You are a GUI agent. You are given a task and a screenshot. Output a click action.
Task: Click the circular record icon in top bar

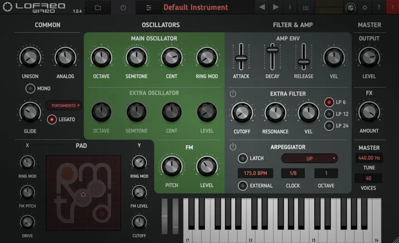[x=123, y=8]
